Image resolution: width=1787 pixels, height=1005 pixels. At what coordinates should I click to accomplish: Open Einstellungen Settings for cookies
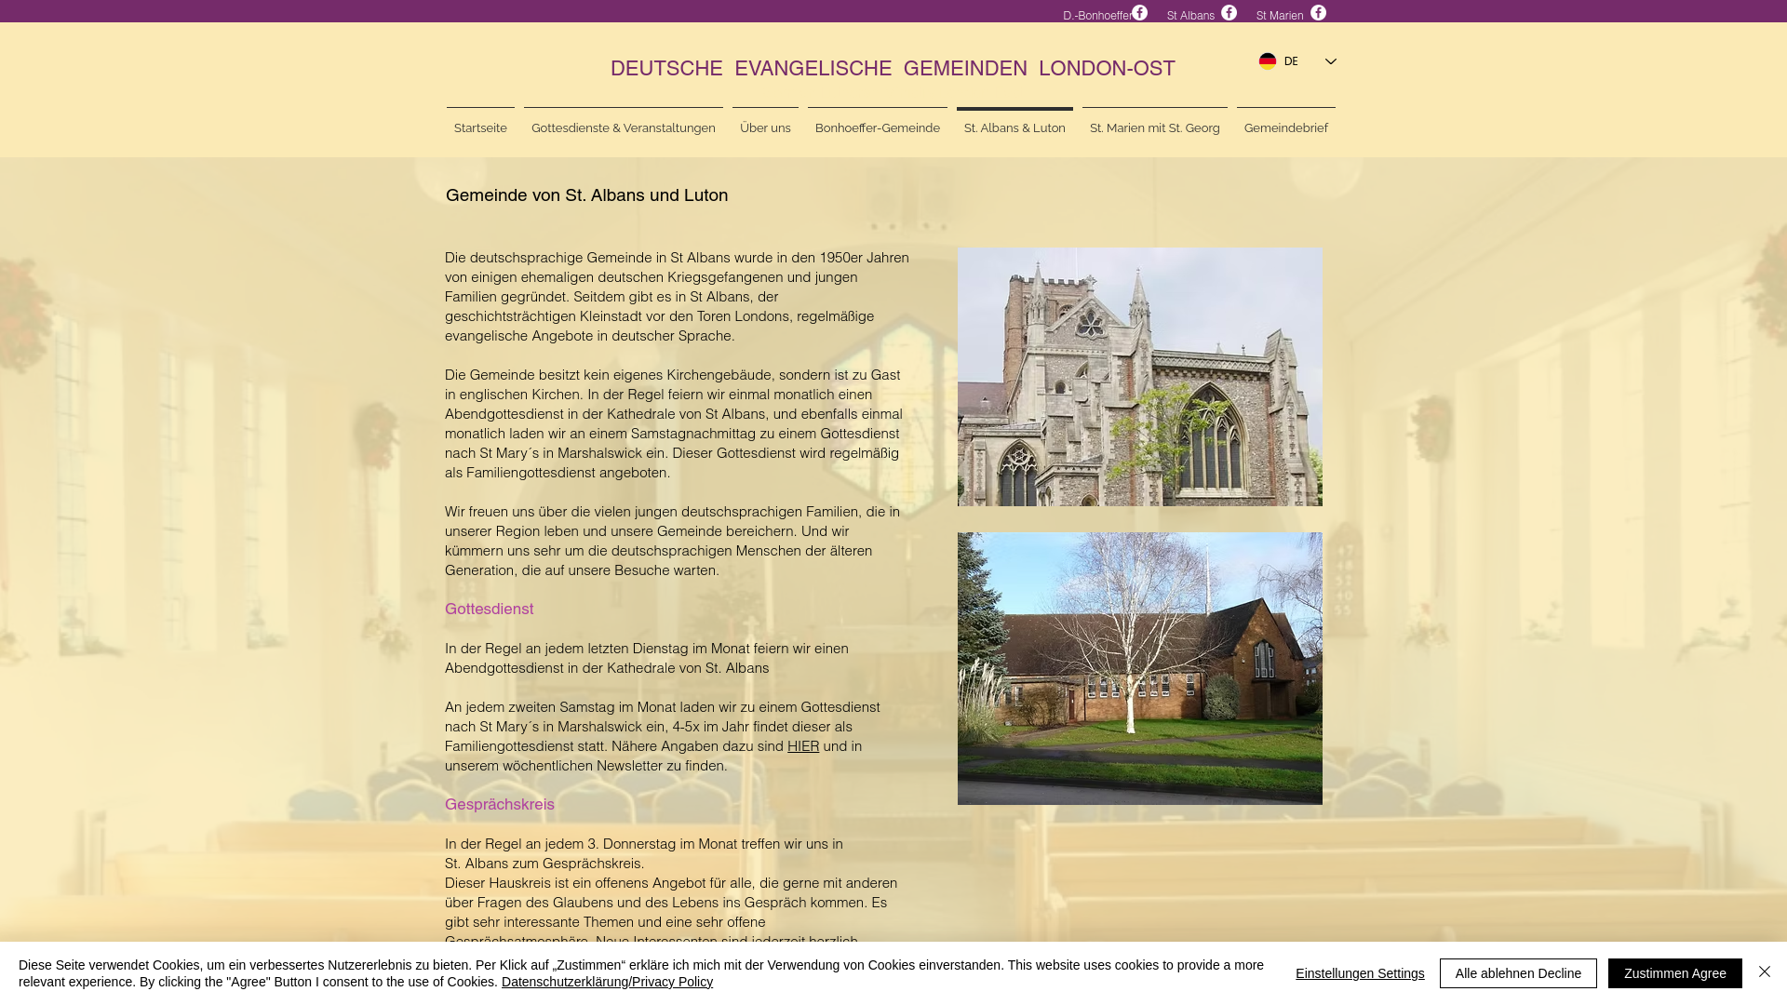click(x=1360, y=973)
